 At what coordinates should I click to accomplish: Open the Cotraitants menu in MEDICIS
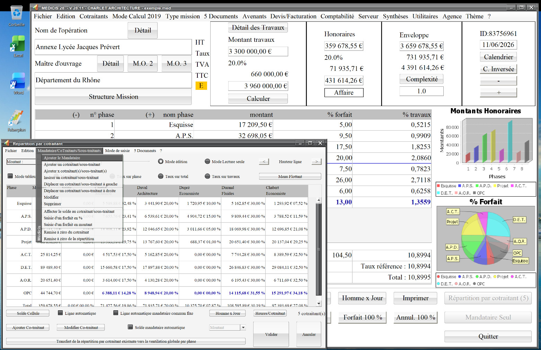coord(94,16)
